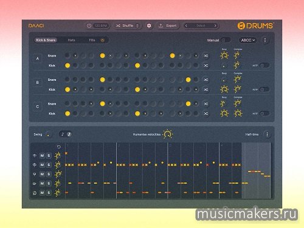This screenshot has height=228, width=304.
Task: Adjust the crash cymbal track volume knob
Action: point(58,156)
